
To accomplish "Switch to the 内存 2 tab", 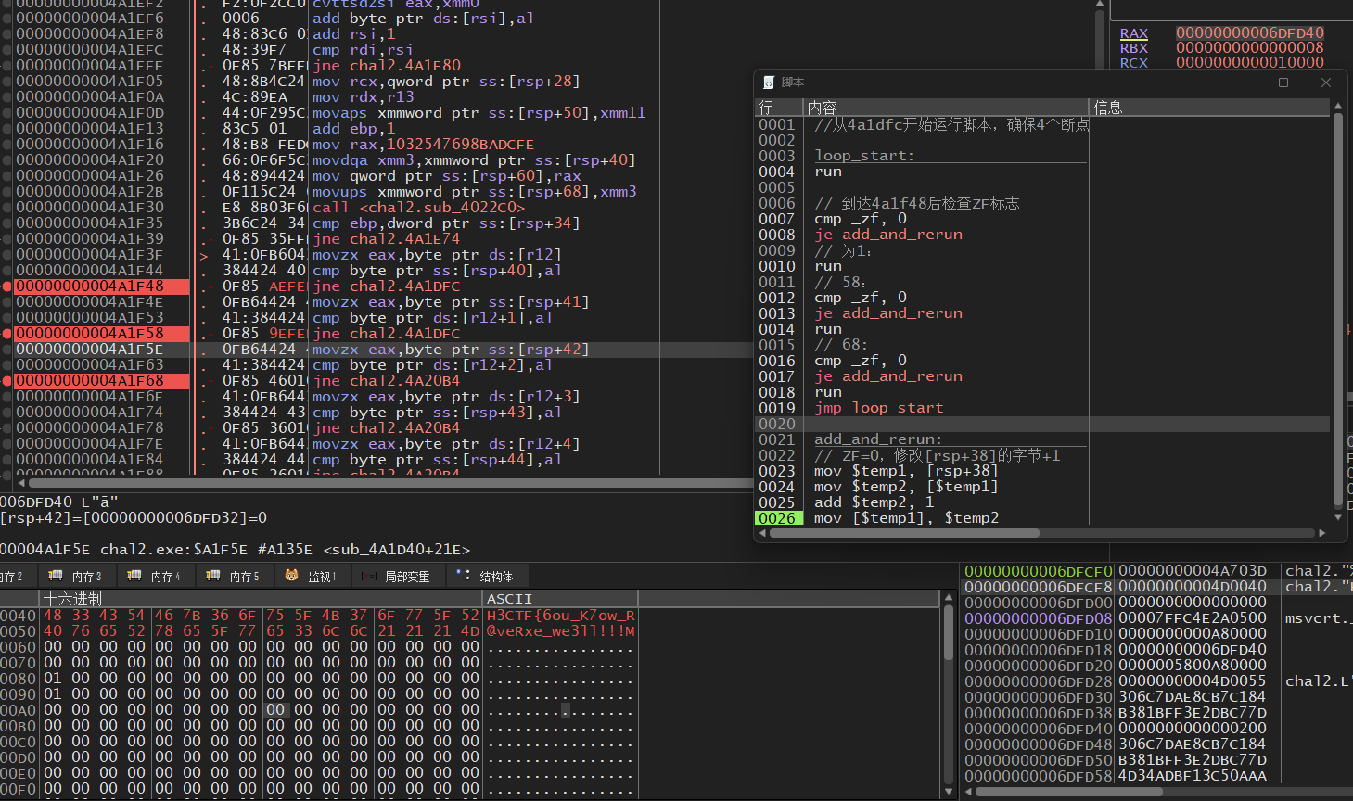I will pos(11,577).
